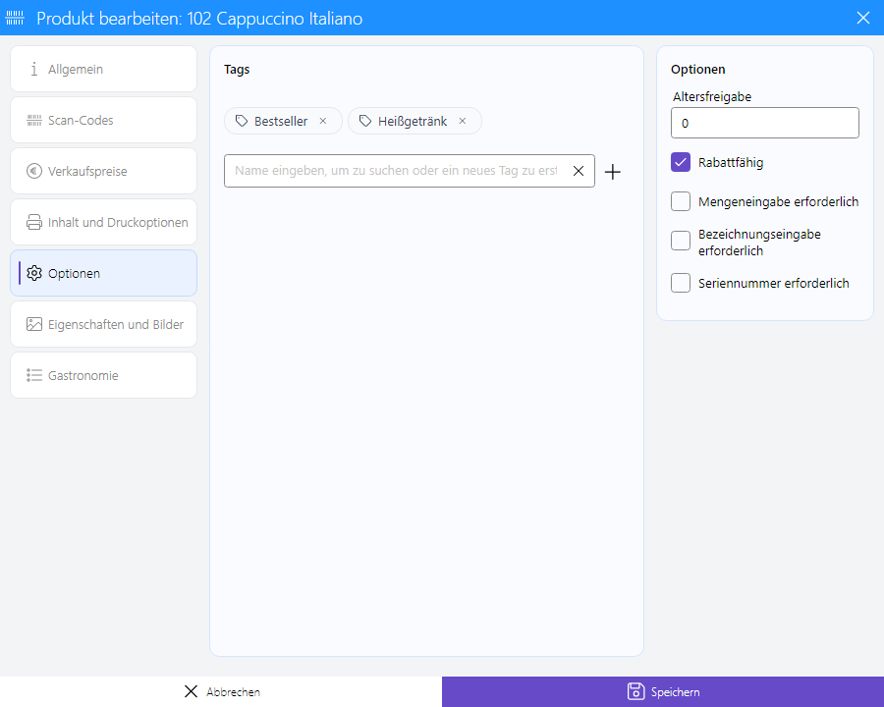Click the dialog title Produkt bearbeiten
This screenshot has height=707, width=884.
[199, 18]
